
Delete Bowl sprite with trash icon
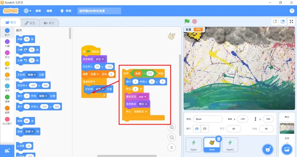click(219, 139)
